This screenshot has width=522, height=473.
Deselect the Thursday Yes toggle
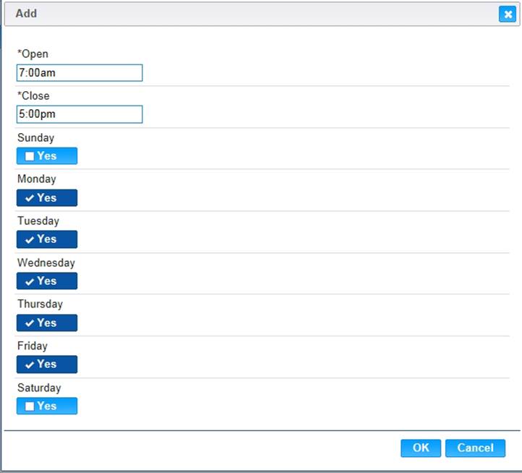(47, 323)
